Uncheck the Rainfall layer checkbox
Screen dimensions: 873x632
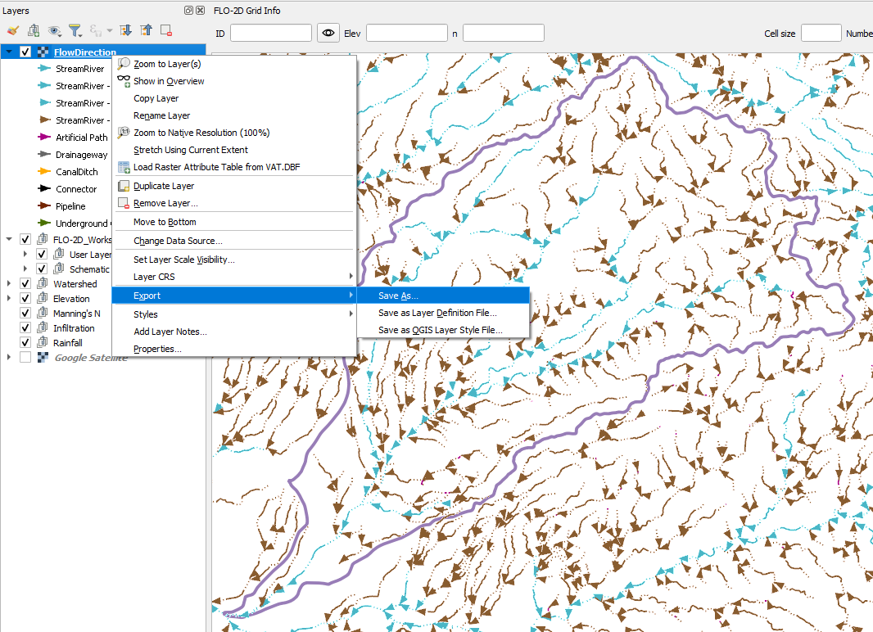tap(25, 343)
